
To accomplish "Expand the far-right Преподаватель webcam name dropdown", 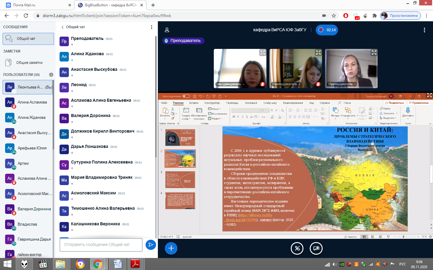I will coord(355,84).
